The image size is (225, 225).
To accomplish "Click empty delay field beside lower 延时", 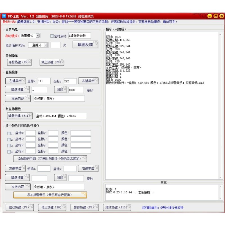I will (76, 178).
